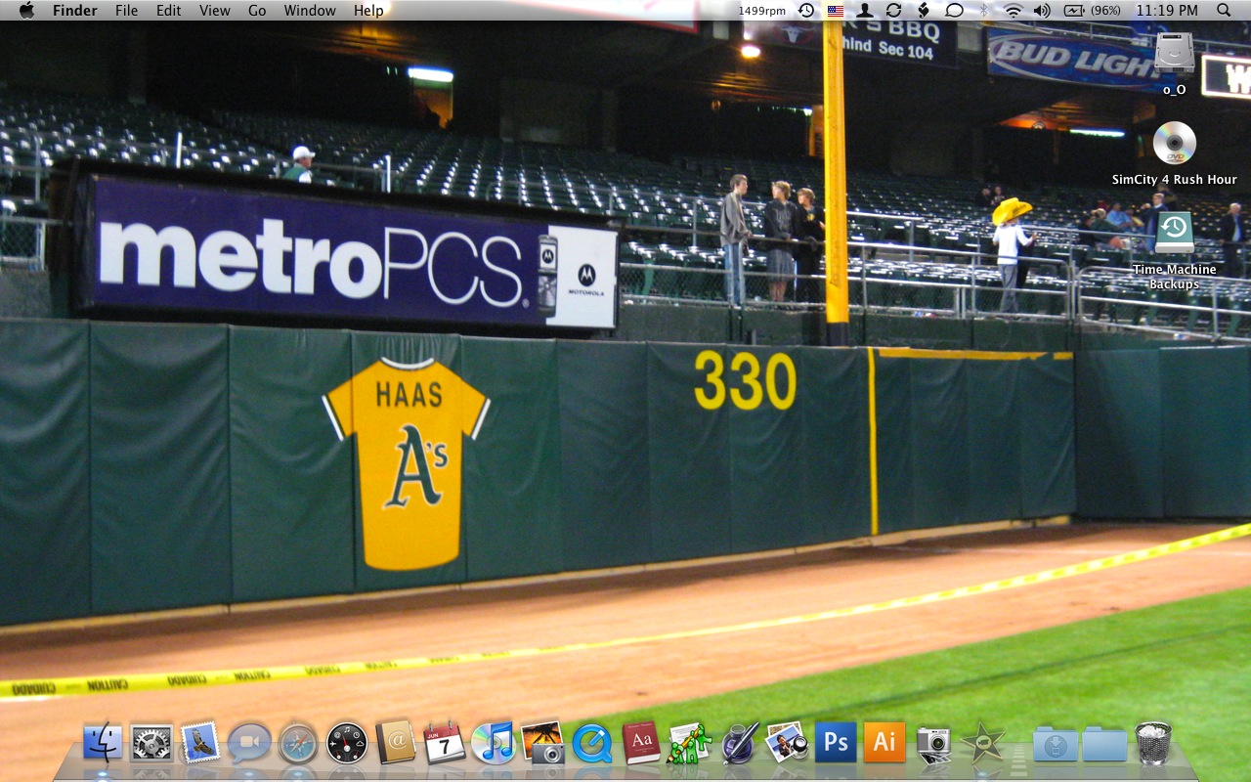The image size is (1251, 782).
Task: Click the 11:19 PM clock
Action: (x=1167, y=11)
